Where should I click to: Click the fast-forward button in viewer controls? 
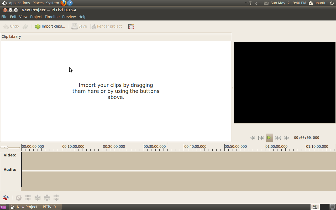point(287,138)
